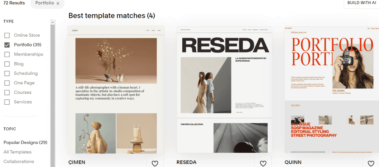Screen dimensions: 379x167
Task: Show All Templates topic
Action: pyautogui.click(x=17, y=152)
